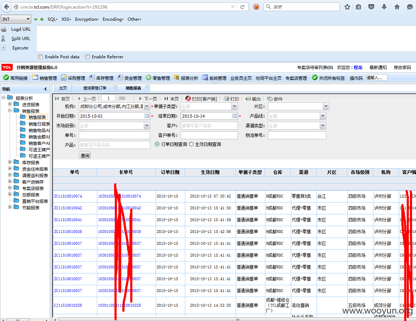Export report with 输出 icon

tap(248, 98)
